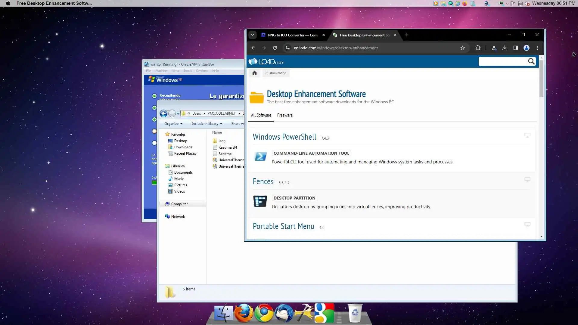Toggle Chrome side panel icon
Image resolution: width=578 pixels, height=325 pixels.
point(516,48)
